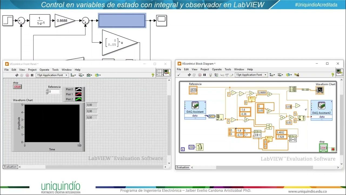
Task: Open File menu in Front Panel window
Action: coord(6,70)
